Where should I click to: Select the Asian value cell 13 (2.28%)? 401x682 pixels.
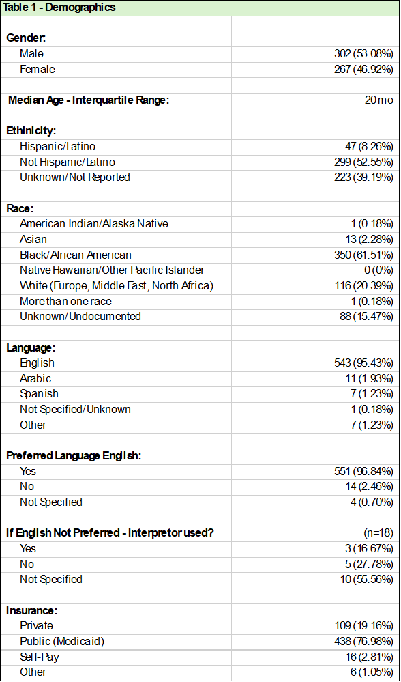pos(369,239)
